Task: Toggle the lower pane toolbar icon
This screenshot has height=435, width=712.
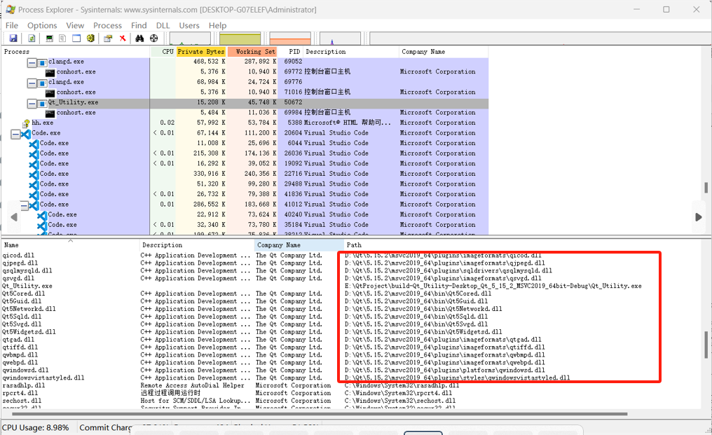Action: click(76, 39)
